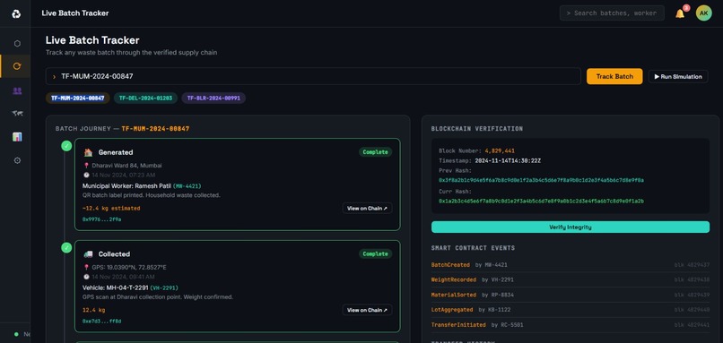Click the Prev Hash value

point(541,181)
